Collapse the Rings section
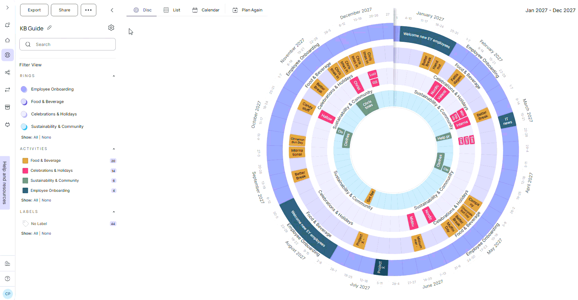This screenshot has width=578, height=300. click(114, 76)
